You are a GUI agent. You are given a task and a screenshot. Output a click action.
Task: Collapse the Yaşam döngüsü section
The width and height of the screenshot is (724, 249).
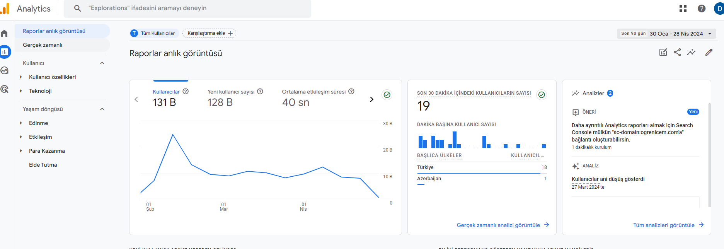tap(102, 109)
